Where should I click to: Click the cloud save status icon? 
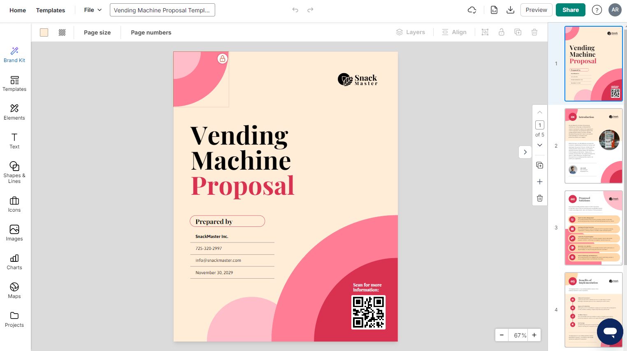472,10
